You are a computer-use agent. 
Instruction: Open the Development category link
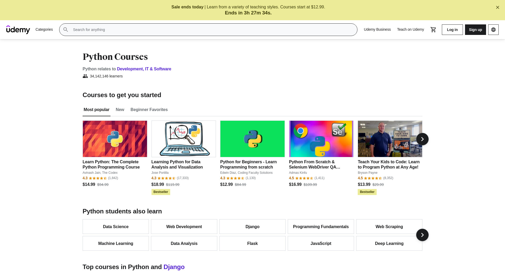(130, 69)
